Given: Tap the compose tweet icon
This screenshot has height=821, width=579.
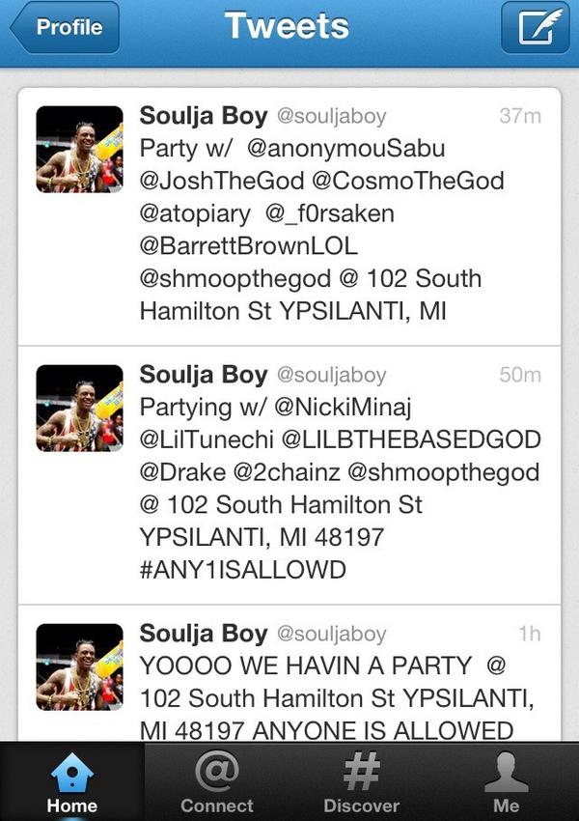Looking at the screenshot, I should pos(535,27).
